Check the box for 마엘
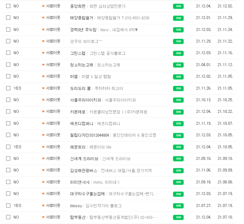 click(8, 76)
